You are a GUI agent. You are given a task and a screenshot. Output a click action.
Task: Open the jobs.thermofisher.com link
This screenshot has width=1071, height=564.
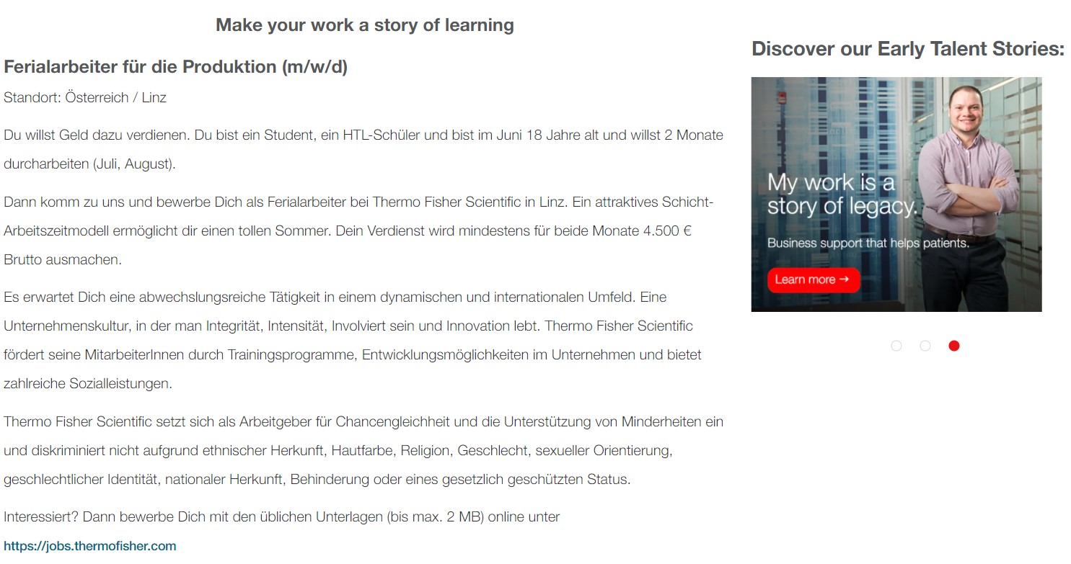coord(90,546)
